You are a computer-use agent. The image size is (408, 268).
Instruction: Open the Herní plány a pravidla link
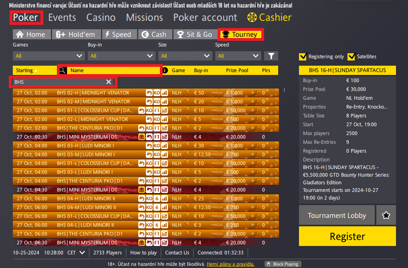click(230, 264)
